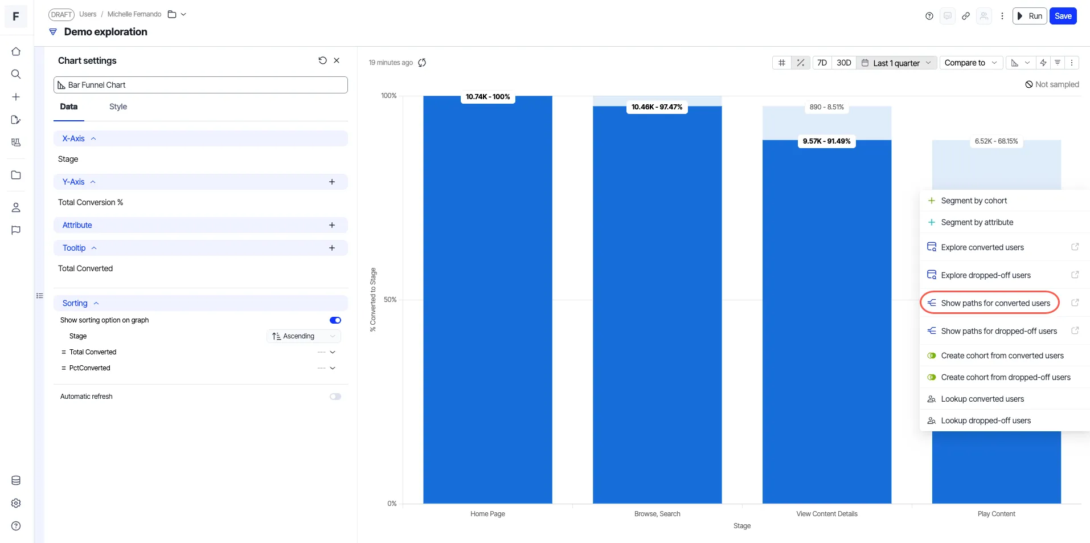Viewport: 1090px width, 543px height.
Task: Copy link using the chain icon
Action: [966, 16]
